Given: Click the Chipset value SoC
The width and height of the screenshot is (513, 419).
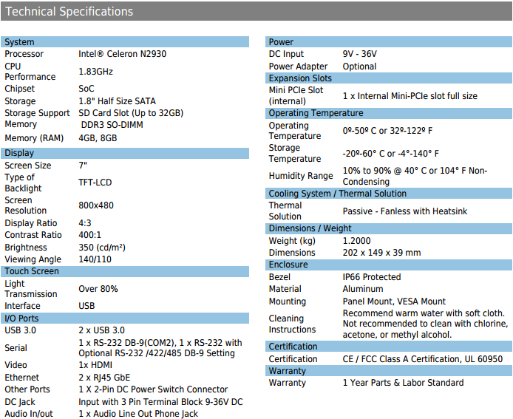Looking at the screenshot, I should pos(86,89).
